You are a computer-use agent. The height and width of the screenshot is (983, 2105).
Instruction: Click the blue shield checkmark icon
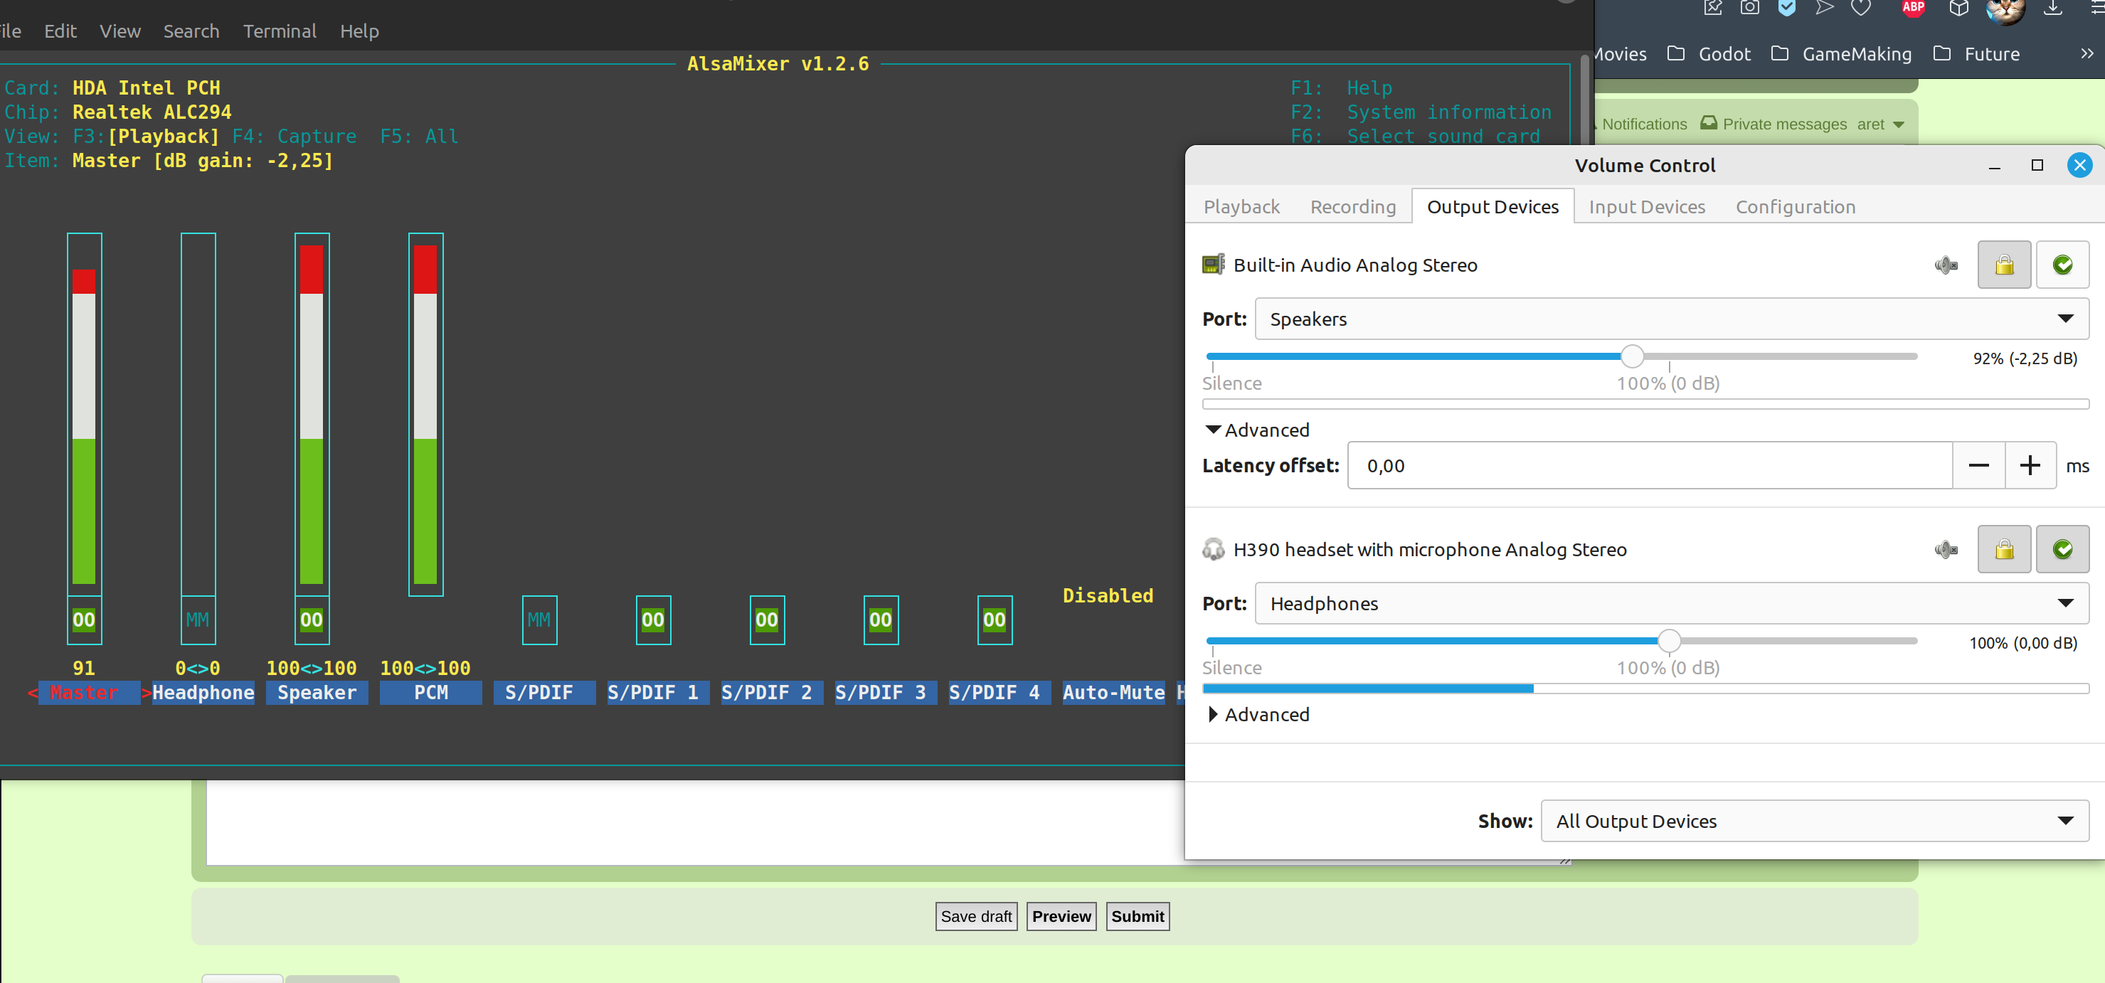click(x=1787, y=8)
